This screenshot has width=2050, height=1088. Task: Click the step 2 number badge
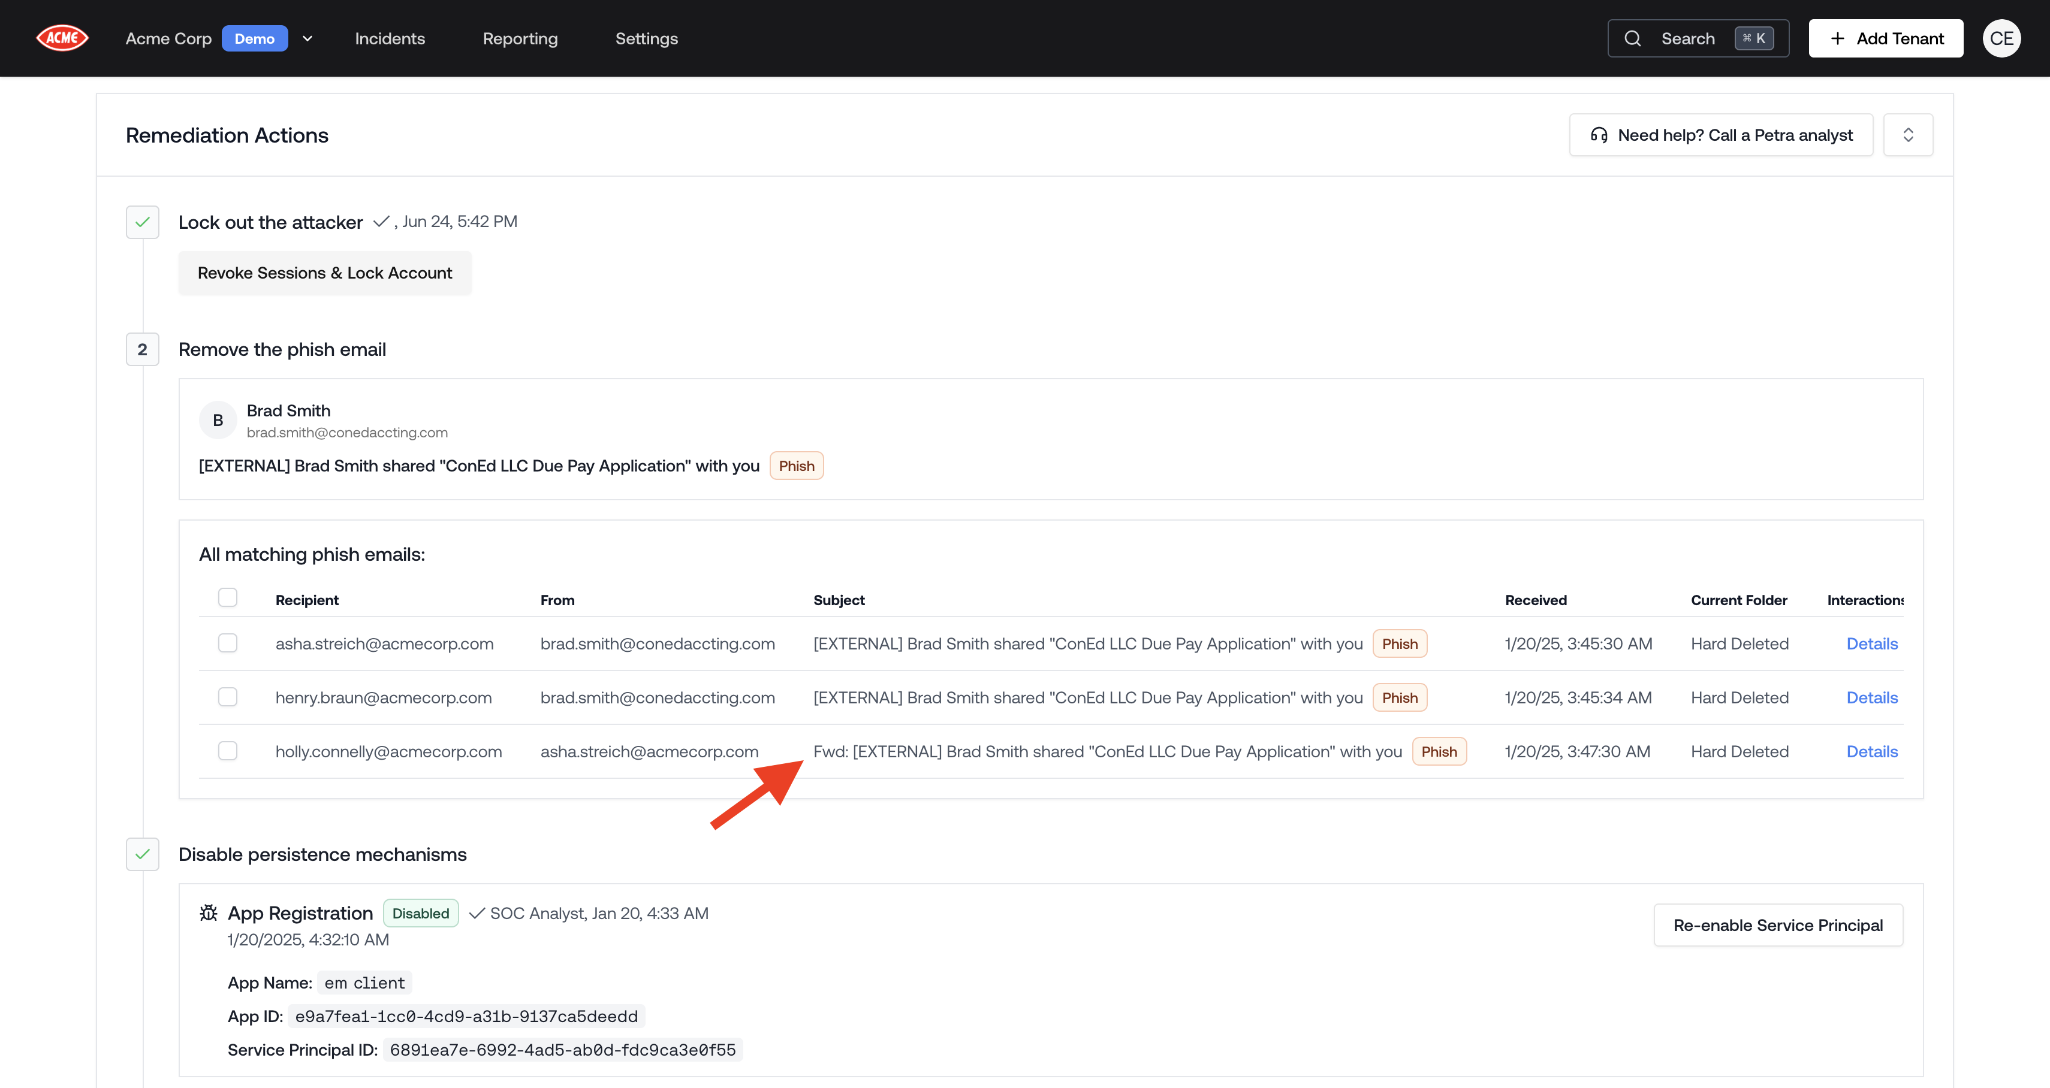(143, 349)
